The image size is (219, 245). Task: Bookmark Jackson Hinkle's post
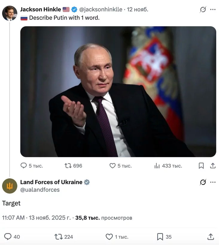pos(201,166)
